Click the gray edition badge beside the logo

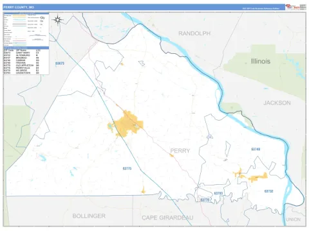303,7
